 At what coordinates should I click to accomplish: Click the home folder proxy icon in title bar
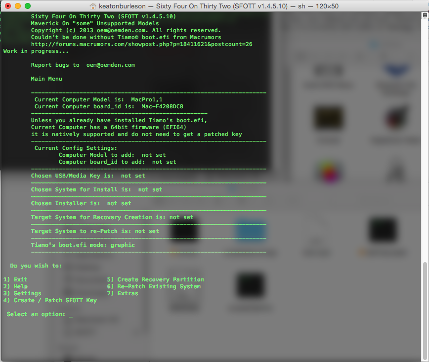pyautogui.click(x=93, y=6)
